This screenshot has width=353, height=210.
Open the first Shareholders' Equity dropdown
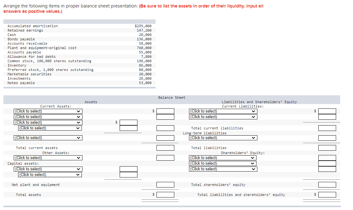tap(223, 157)
